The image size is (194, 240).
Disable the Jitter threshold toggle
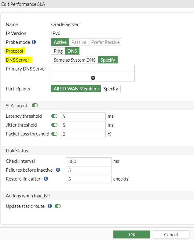tap(54, 125)
